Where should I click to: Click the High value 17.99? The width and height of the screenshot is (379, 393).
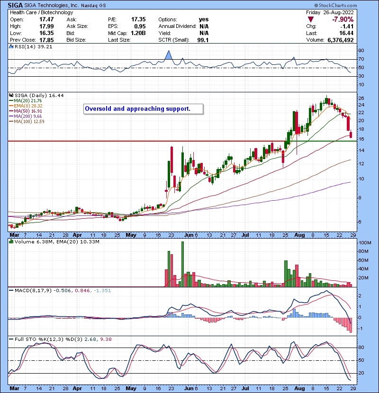coord(46,26)
